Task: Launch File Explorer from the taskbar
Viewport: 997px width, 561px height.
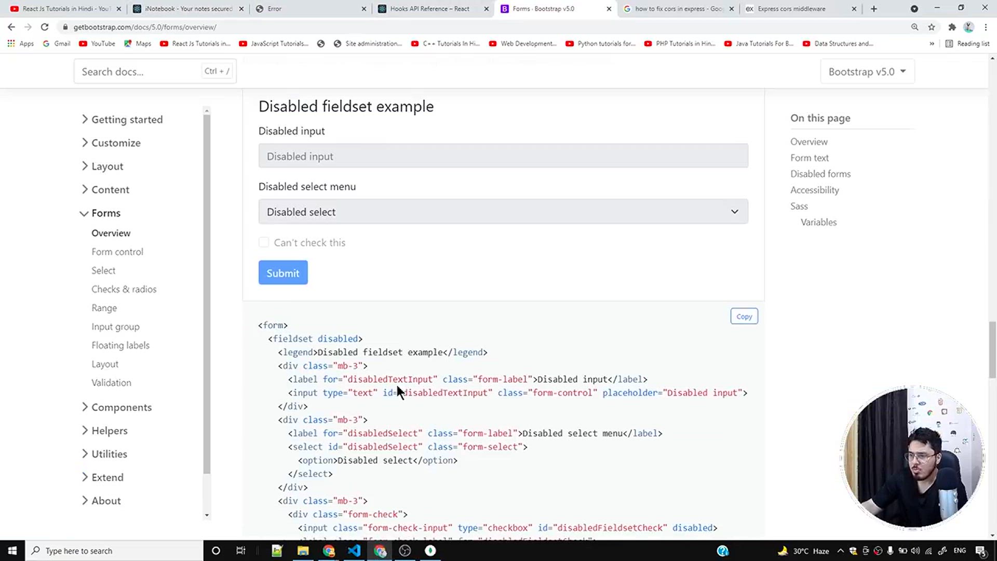Action: pos(303,551)
